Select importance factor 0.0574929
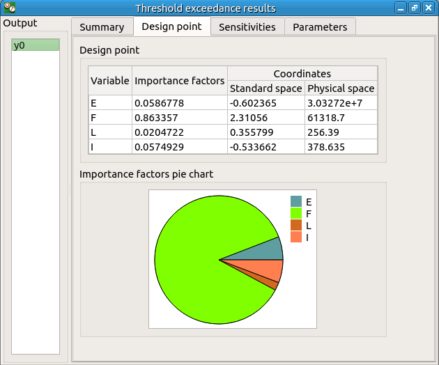 (x=180, y=146)
